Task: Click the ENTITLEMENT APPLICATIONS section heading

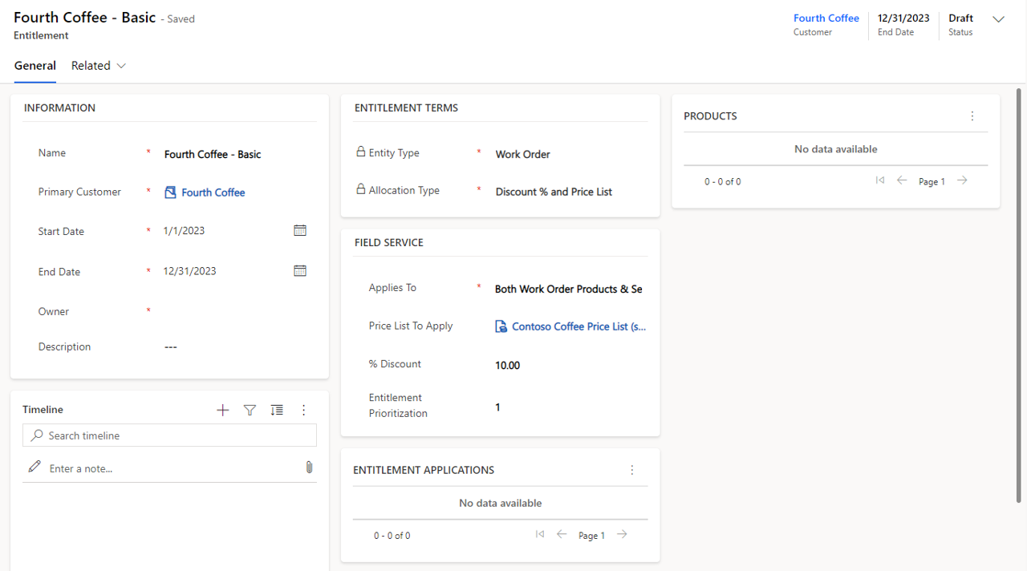Action: 424,470
